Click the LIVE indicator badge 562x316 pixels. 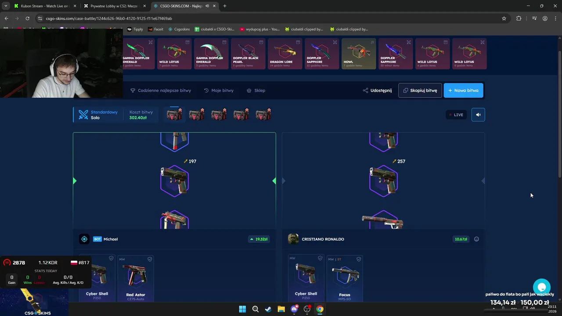click(x=456, y=115)
